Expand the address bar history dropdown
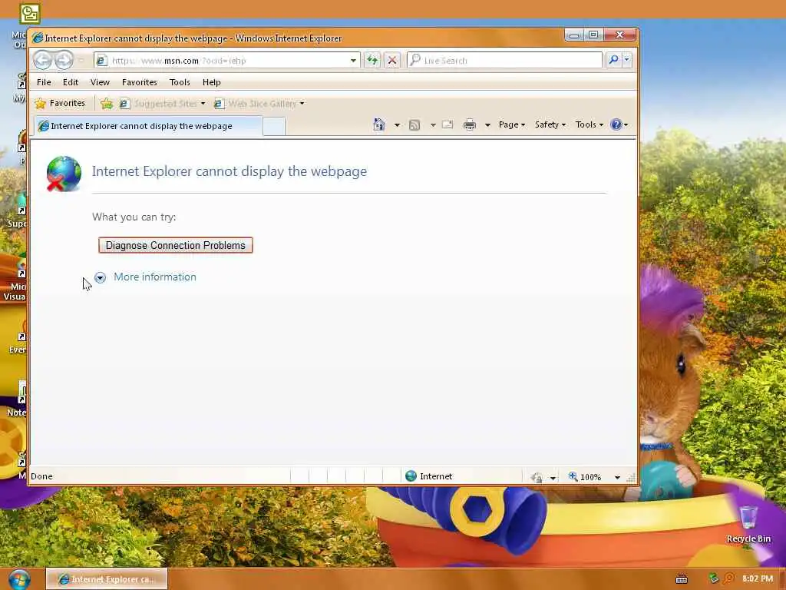The height and width of the screenshot is (590, 786). point(353,61)
